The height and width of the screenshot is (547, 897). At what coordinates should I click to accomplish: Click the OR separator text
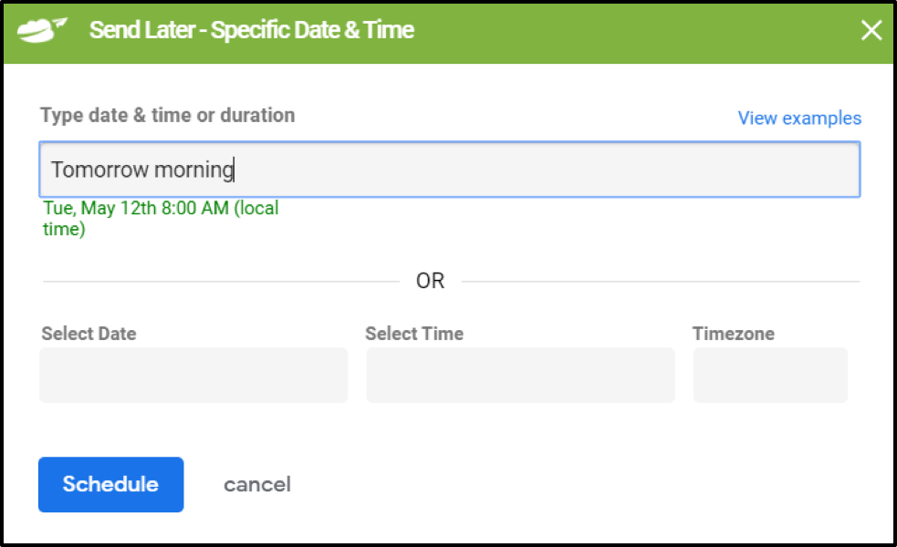(430, 281)
